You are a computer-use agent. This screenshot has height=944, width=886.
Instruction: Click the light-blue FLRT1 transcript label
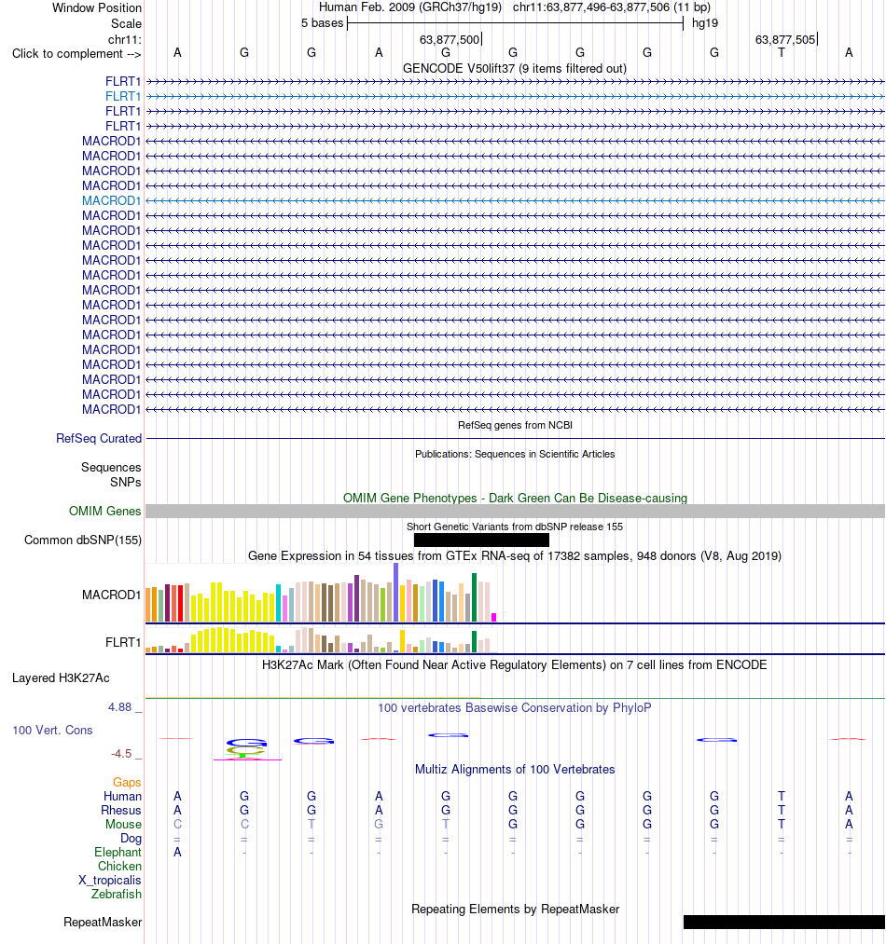(123, 96)
